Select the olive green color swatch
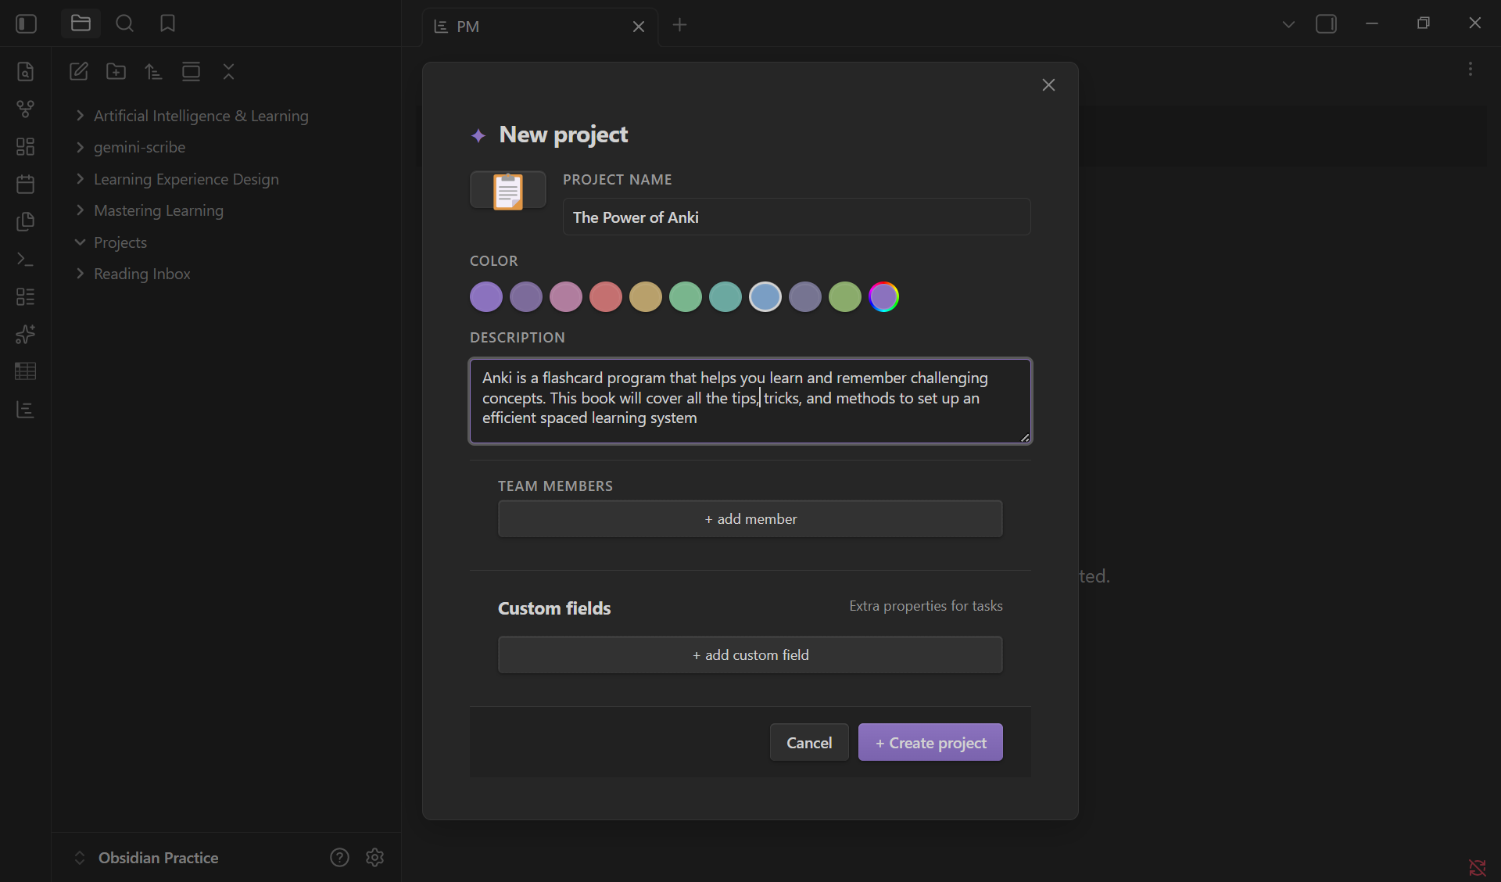Viewport: 1501px width, 882px height. point(845,297)
